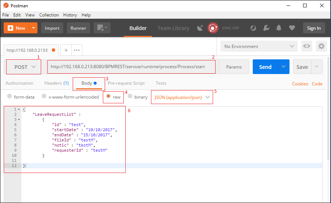Image resolution: width=331 pixels, height=203 pixels.
Task: Select the x-www-form-urlencoded radio button
Action: 44,96
